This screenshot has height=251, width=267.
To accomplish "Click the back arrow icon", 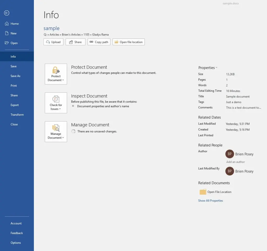I will [x=7, y=13].
